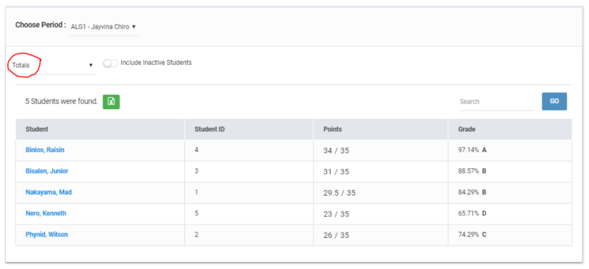Image resolution: width=589 pixels, height=269 pixels.
Task: Open student Nero, Kenneth link
Action: pyautogui.click(x=45, y=214)
